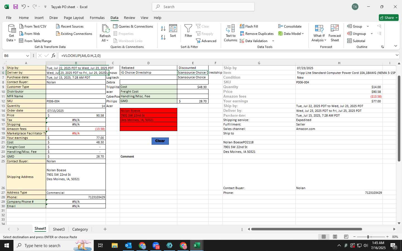
Task: Open Data Validation
Action: [x=254, y=41]
